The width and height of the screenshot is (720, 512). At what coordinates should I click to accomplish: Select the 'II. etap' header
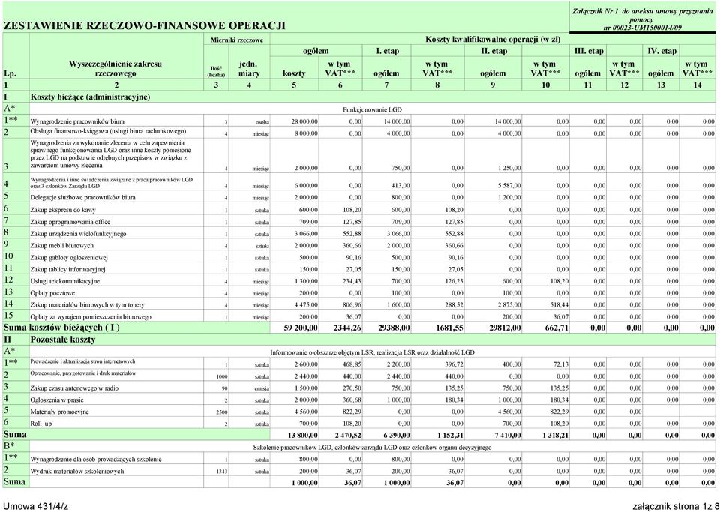click(493, 51)
